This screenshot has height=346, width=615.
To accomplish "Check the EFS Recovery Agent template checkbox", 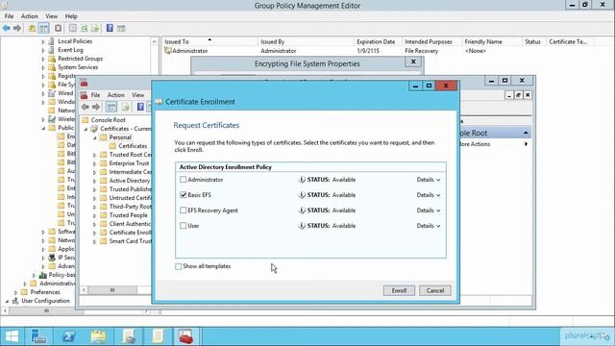I will pyautogui.click(x=184, y=210).
